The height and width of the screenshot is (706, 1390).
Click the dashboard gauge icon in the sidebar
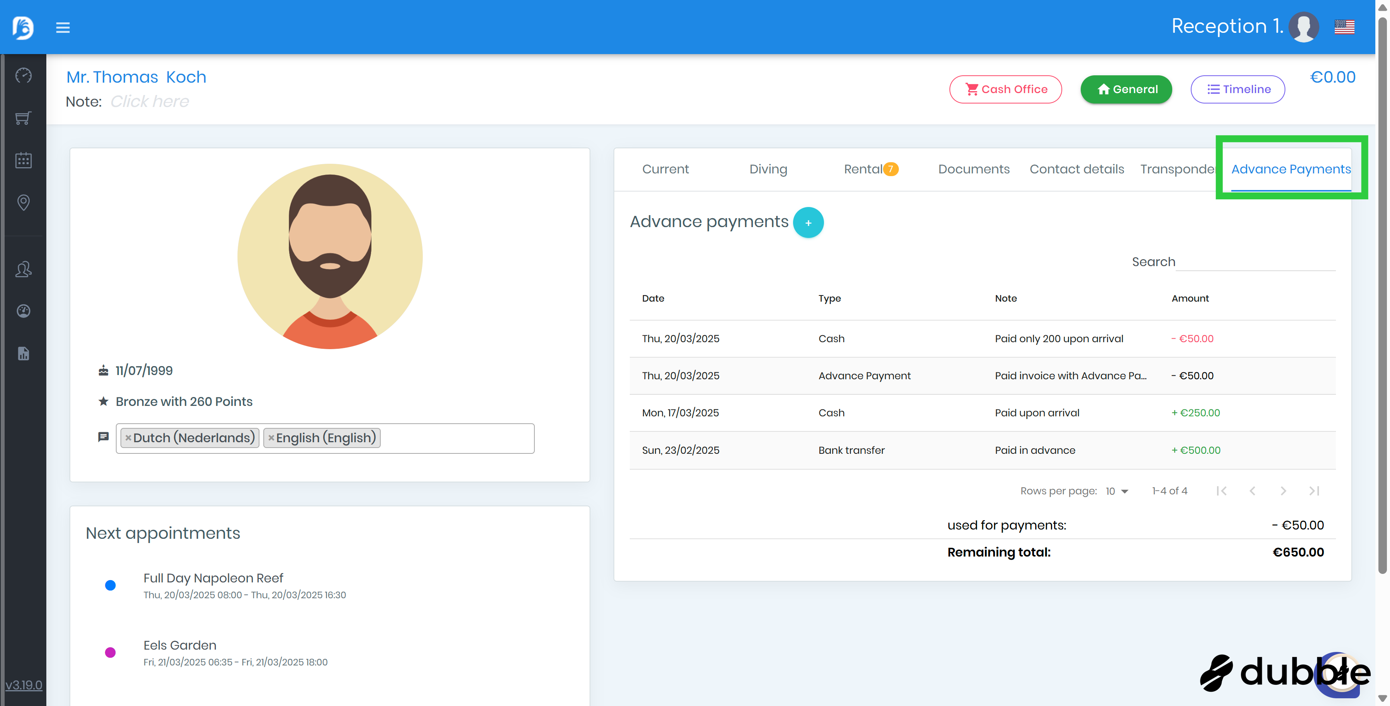point(23,76)
